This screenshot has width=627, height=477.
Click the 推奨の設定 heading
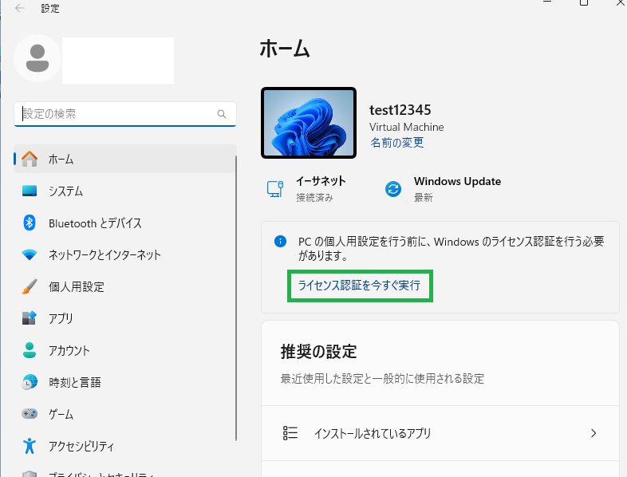319,352
